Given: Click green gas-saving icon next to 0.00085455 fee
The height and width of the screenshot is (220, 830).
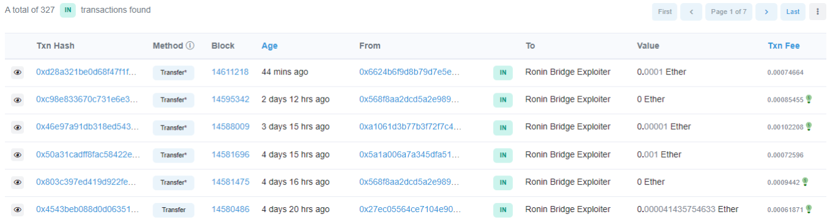Looking at the screenshot, I should pyautogui.click(x=809, y=99).
